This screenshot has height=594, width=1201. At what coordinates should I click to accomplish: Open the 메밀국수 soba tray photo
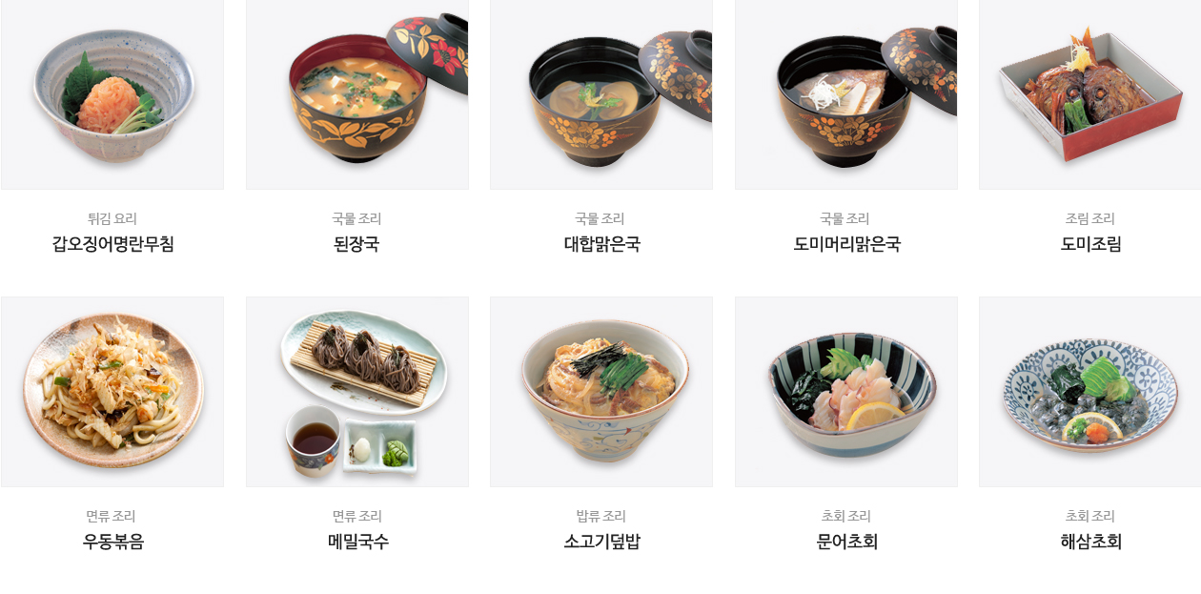coord(357,392)
